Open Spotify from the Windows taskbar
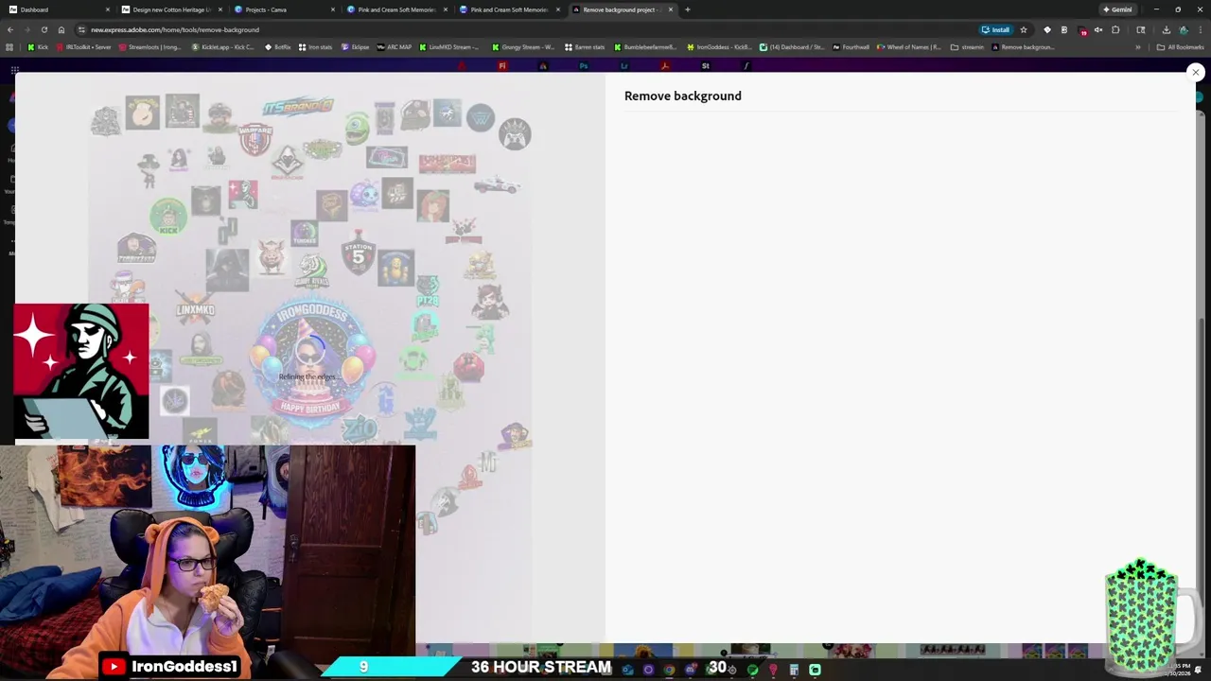Viewport: 1211px width, 681px height. [752, 670]
